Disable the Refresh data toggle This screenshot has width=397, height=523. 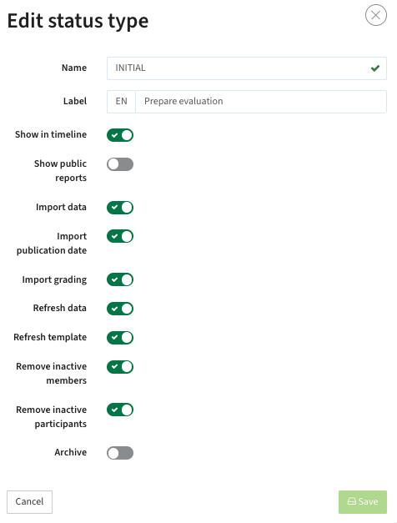click(x=120, y=309)
